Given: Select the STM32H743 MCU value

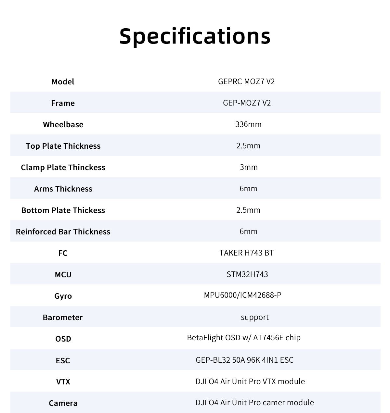Looking at the screenshot, I should point(247,274).
